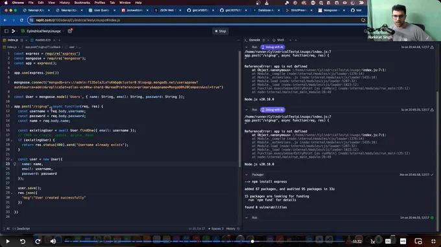
Task: Change playback speed 1x
Action: pos(373,241)
